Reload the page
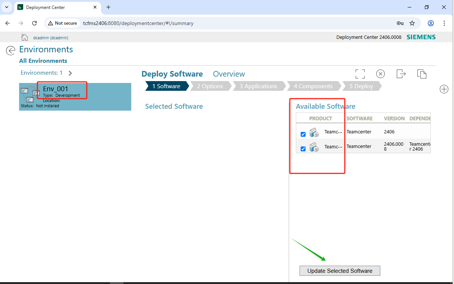This screenshot has height=284, width=454. 34,23
